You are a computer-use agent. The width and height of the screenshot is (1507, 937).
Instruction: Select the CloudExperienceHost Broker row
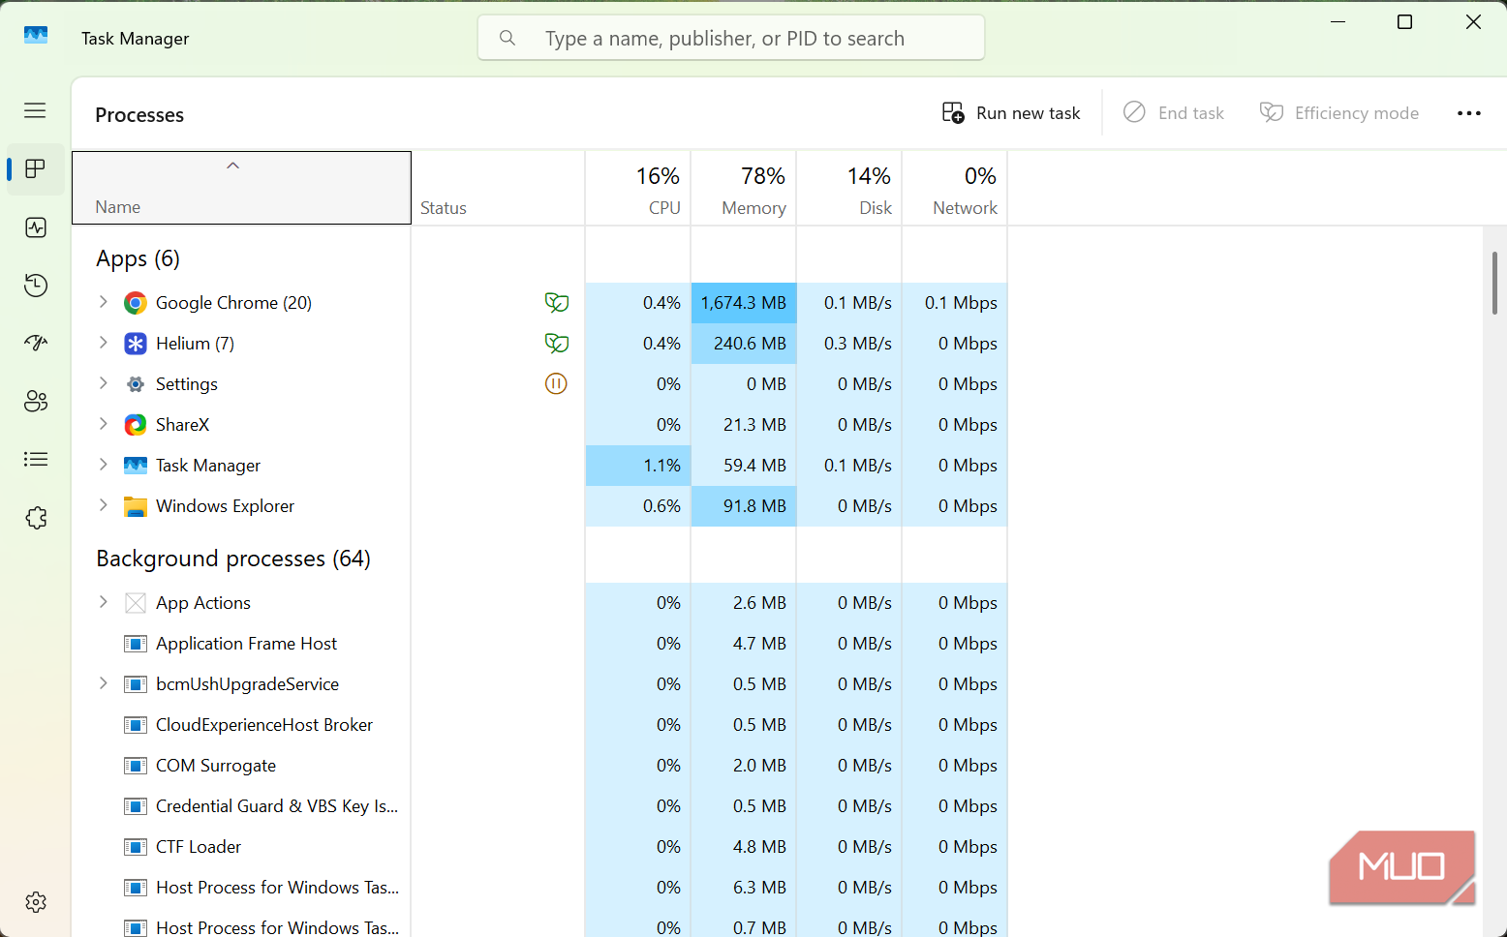click(x=540, y=725)
